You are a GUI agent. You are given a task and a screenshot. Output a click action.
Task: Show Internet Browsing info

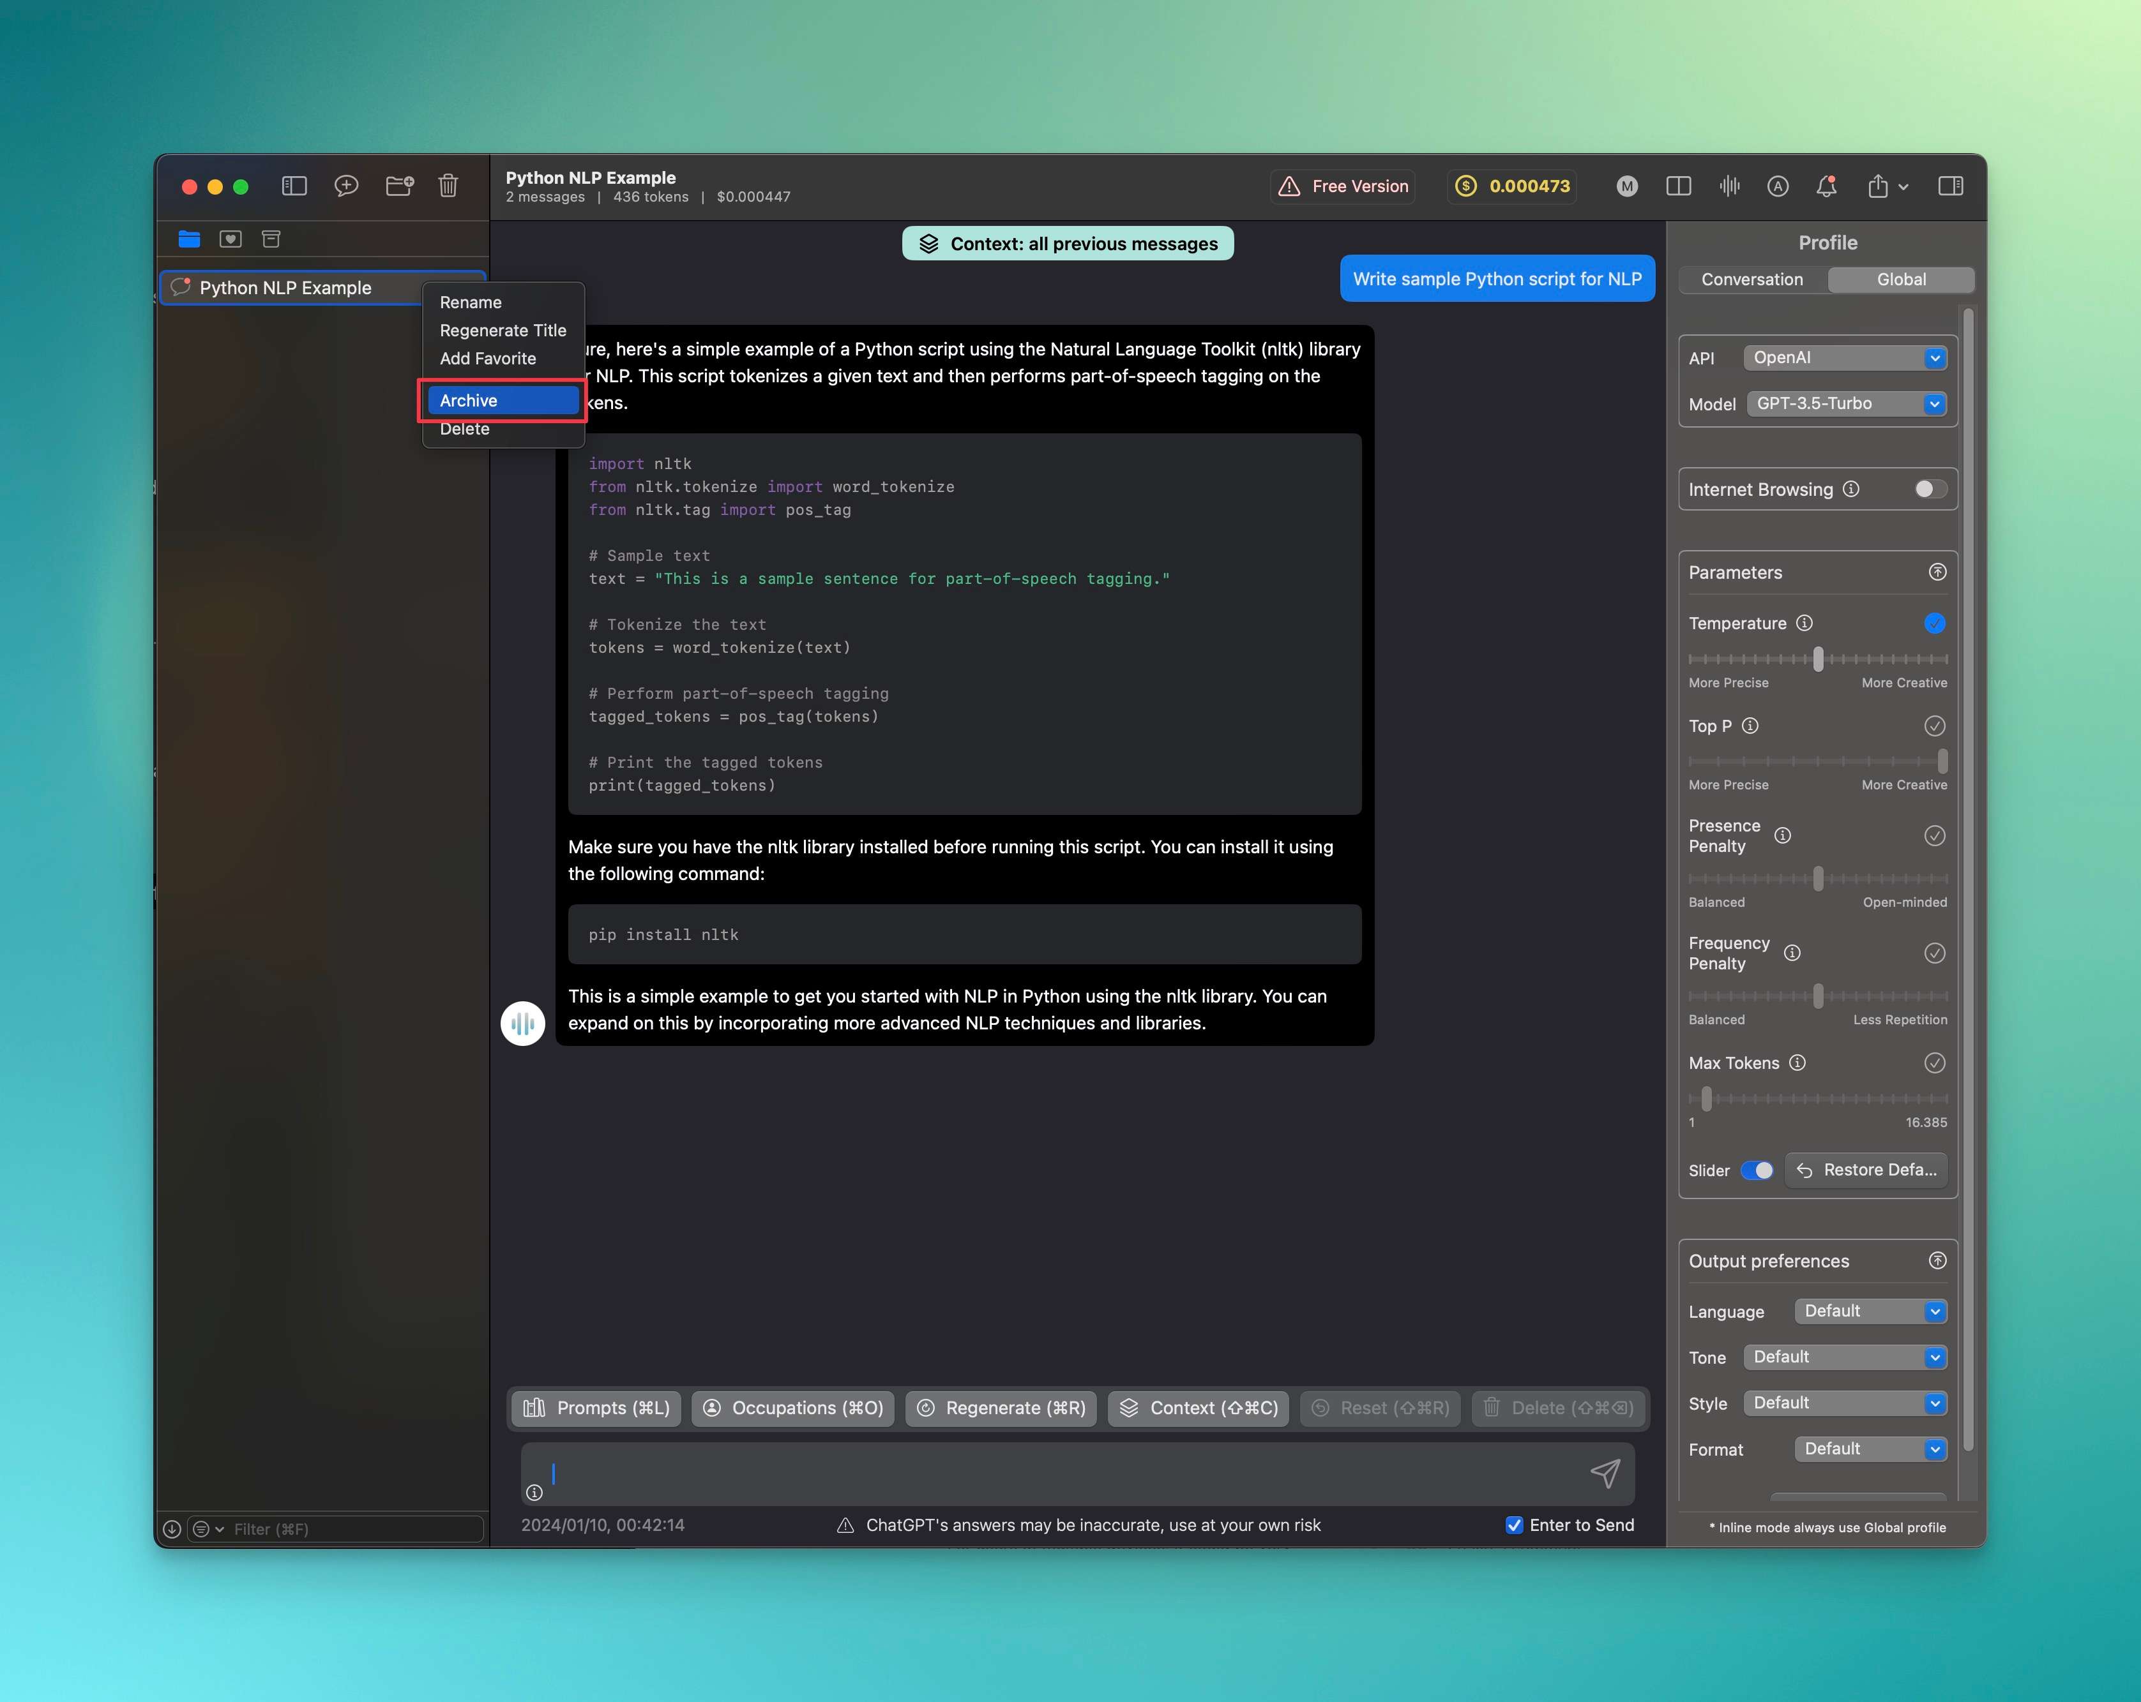[x=1851, y=489]
